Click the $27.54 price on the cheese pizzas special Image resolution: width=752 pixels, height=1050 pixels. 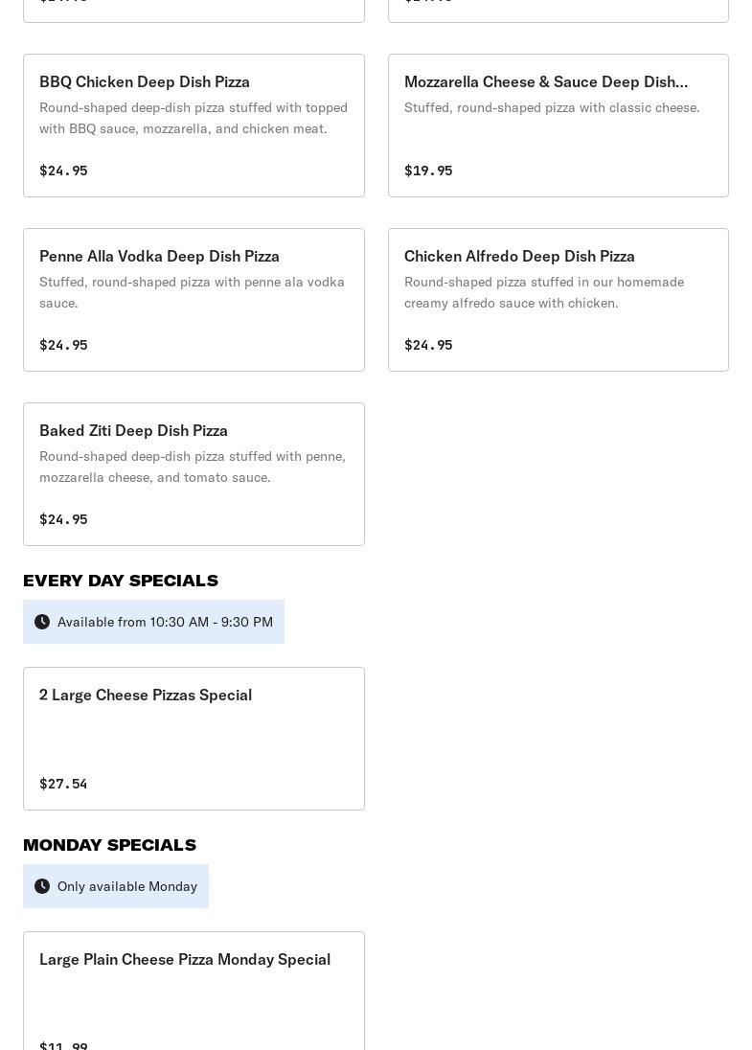pyautogui.click(x=63, y=784)
